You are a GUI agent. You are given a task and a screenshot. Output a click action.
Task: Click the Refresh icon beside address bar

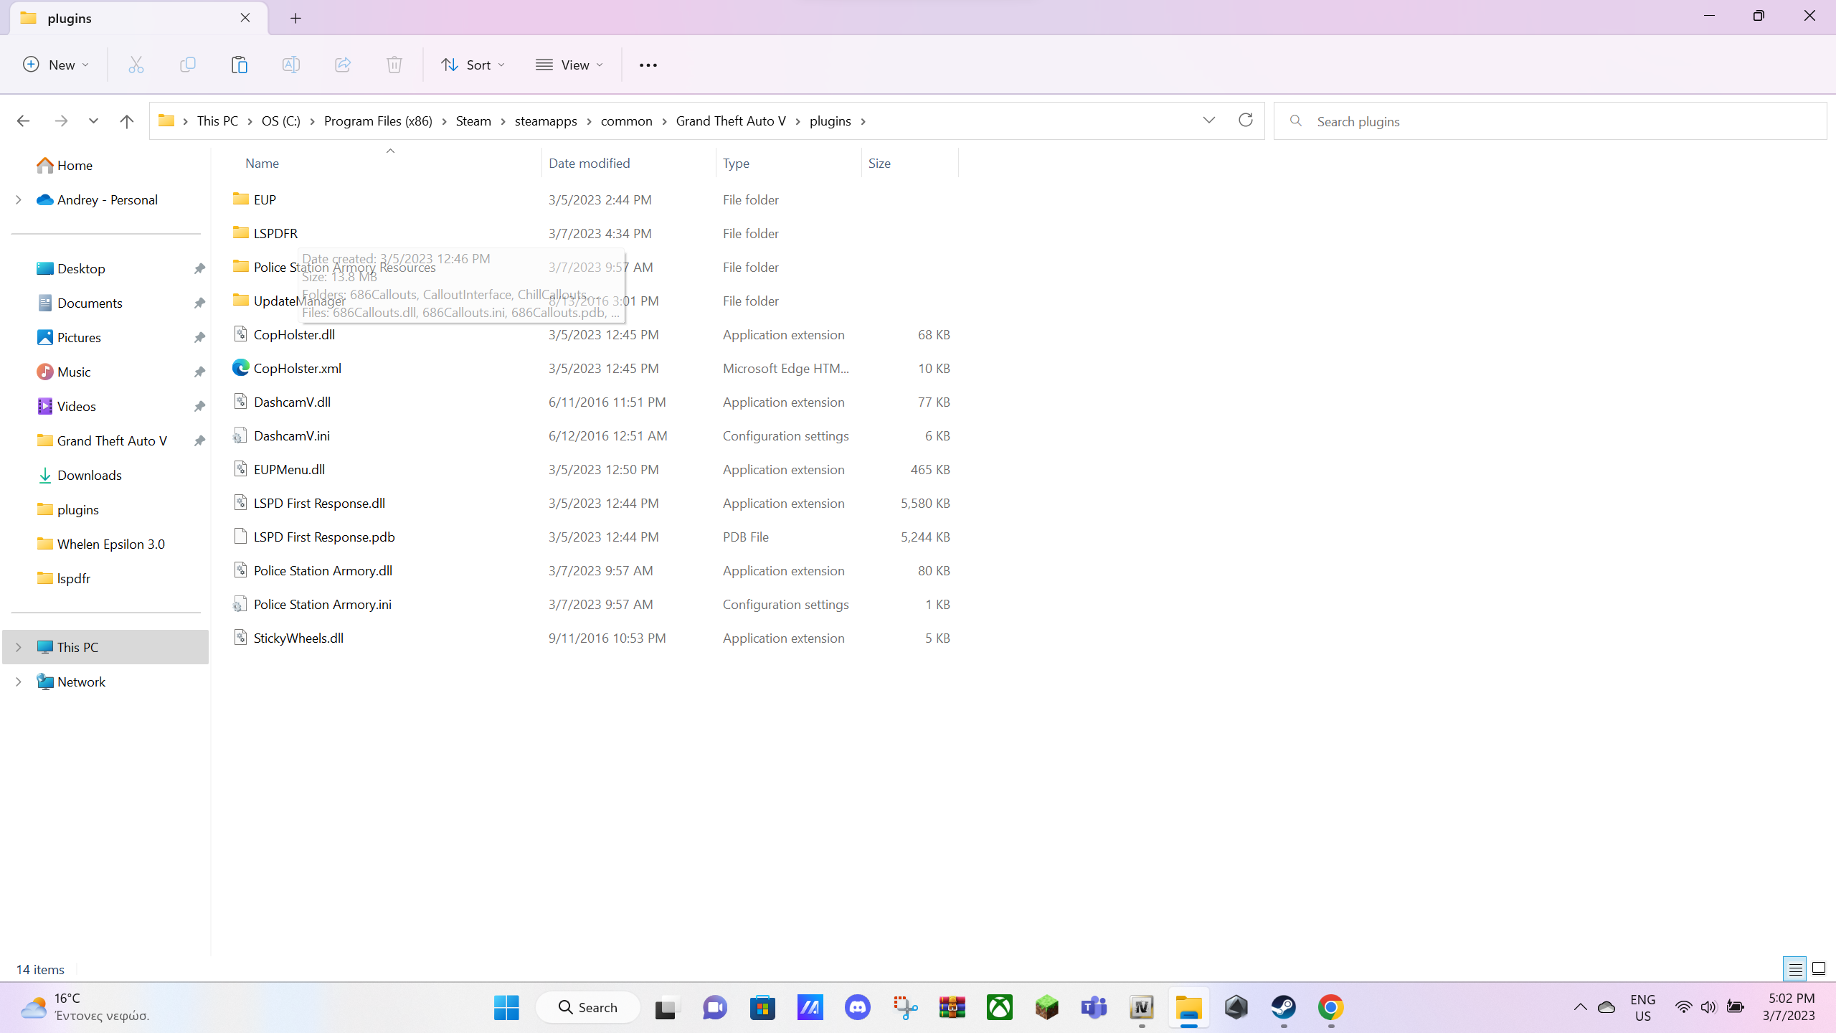click(x=1246, y=121)
